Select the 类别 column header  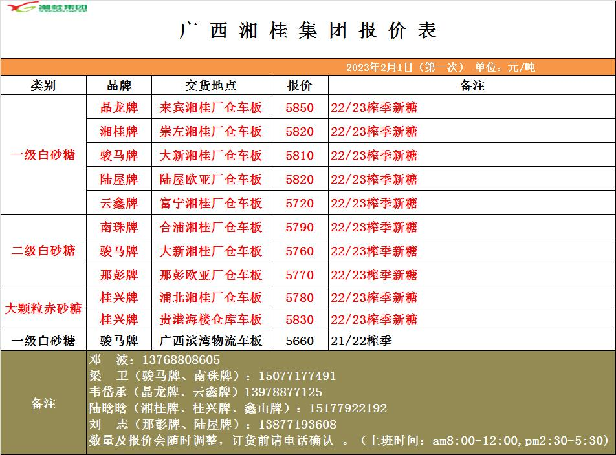pos(43,86)
